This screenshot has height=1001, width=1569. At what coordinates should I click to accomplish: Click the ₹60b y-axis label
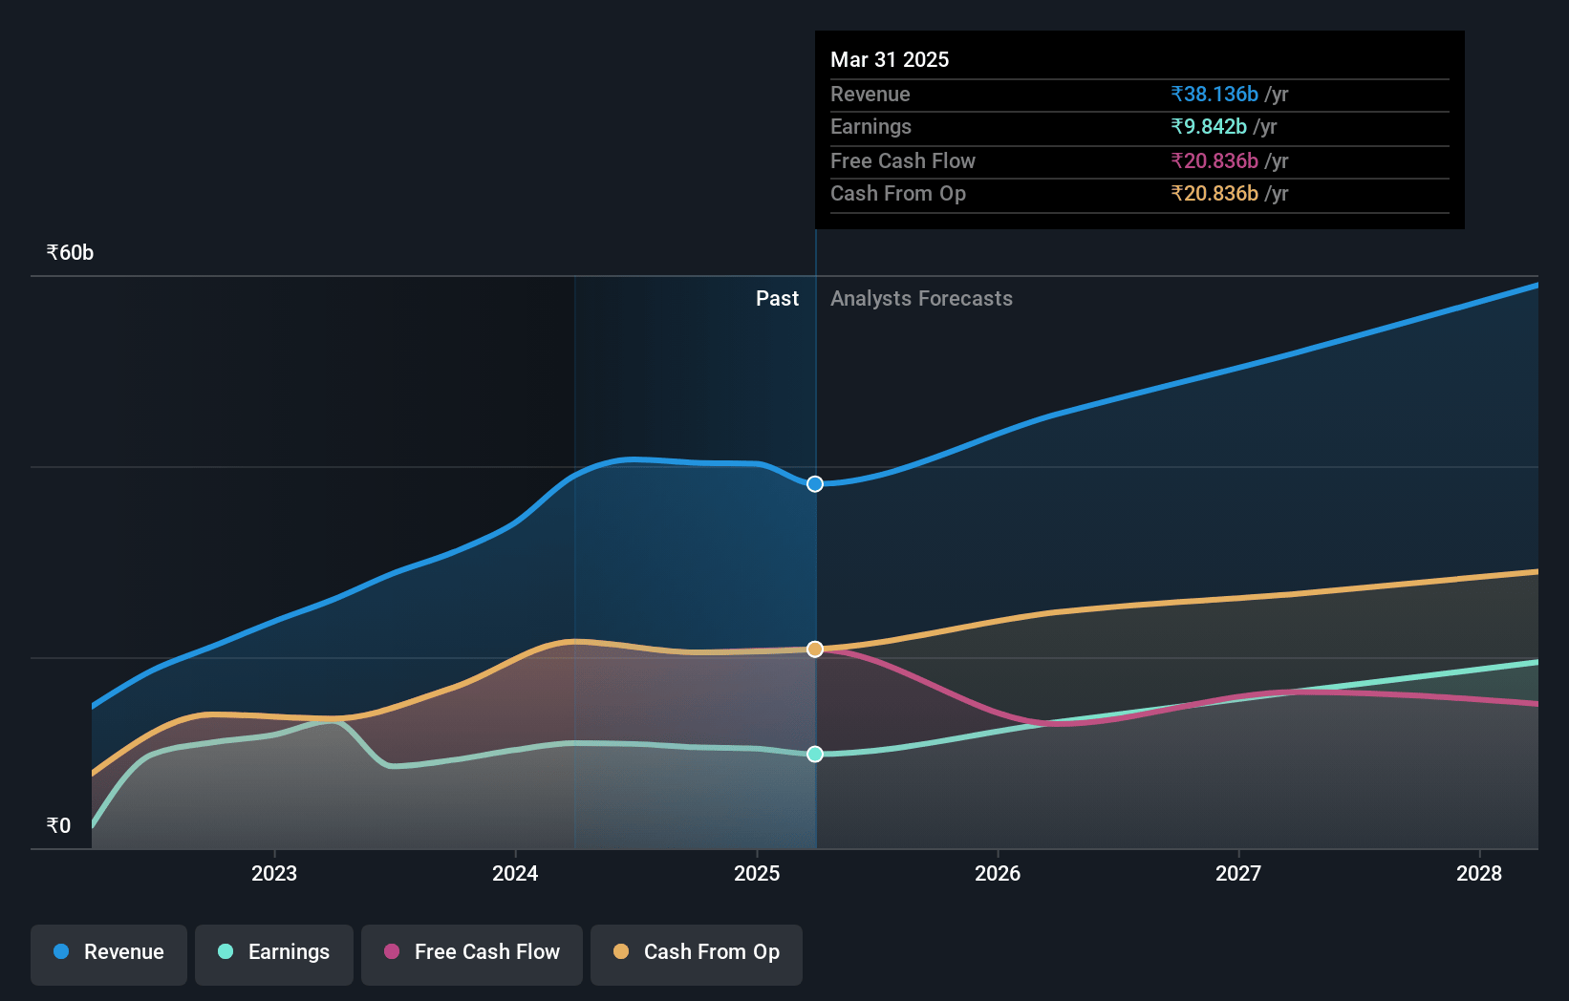(70, 252)
